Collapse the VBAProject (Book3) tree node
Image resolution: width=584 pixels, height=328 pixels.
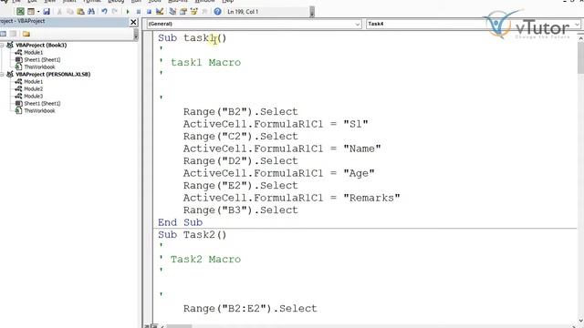click(x=2, y=45)
